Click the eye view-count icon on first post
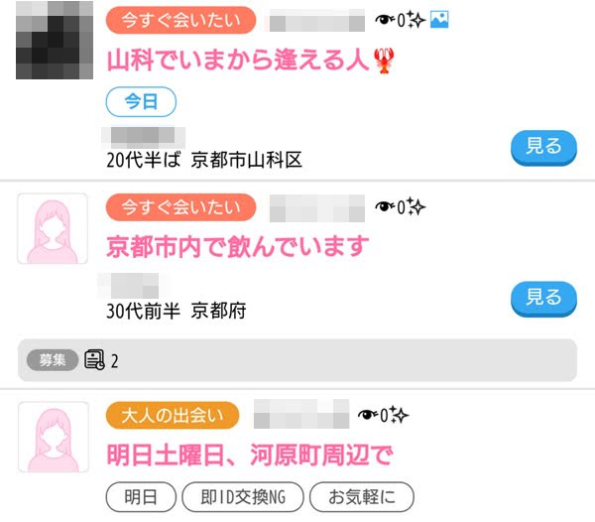This screenshot has width=595, height=522. (385, 20)
